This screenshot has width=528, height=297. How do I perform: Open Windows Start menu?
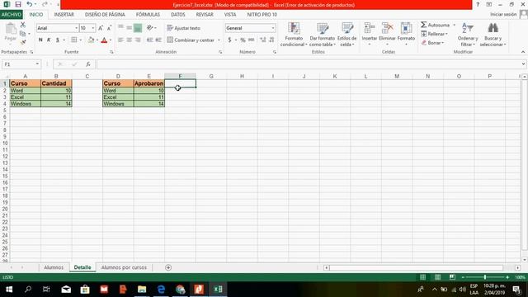pyautogui.click(x=9, y=290)
